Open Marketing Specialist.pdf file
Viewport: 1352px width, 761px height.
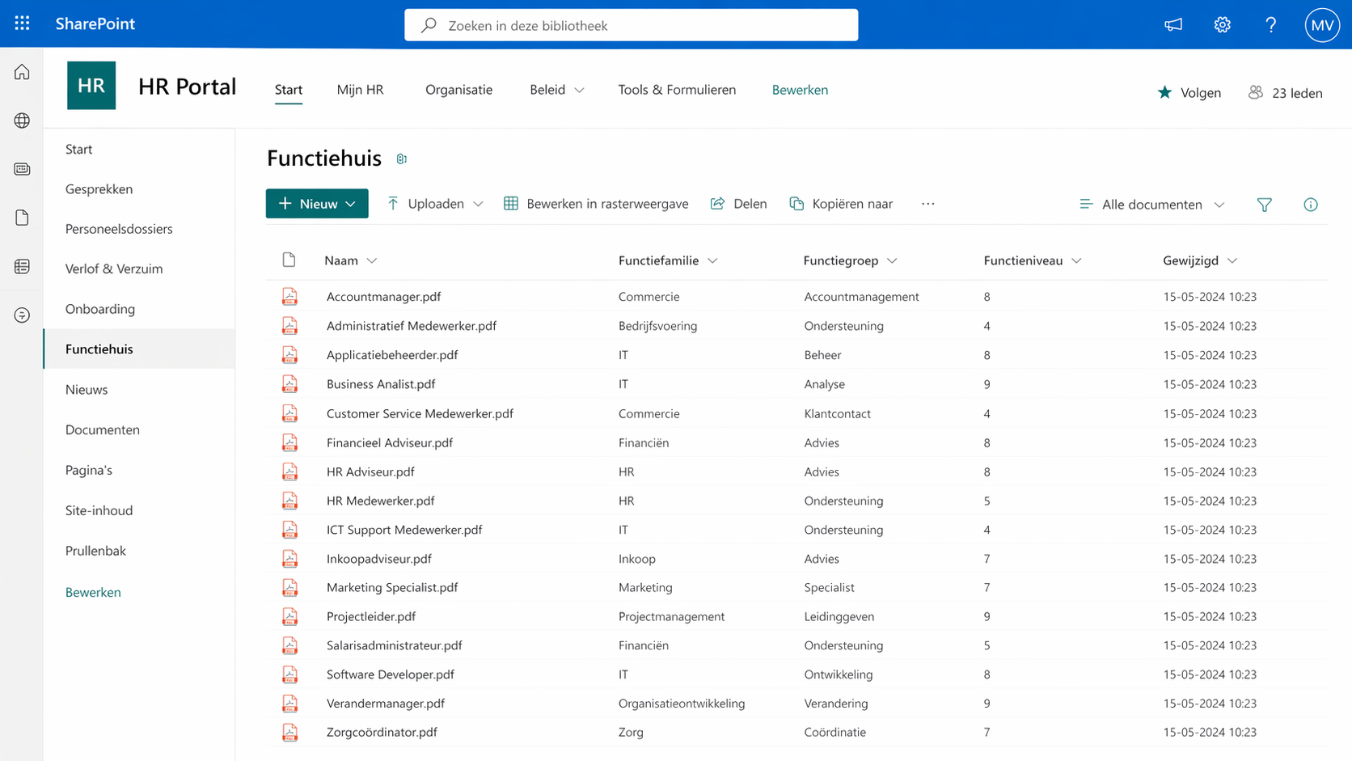(x=392, y=587)
